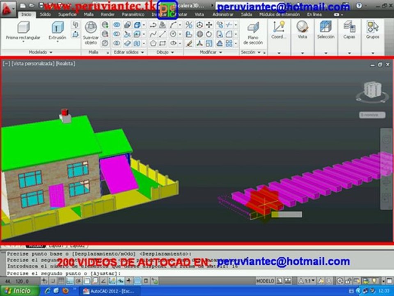The height and width of the screenshot is (296, 394).
Task: Toggle Grid Display in status bar
Action: tap(61, 281)
